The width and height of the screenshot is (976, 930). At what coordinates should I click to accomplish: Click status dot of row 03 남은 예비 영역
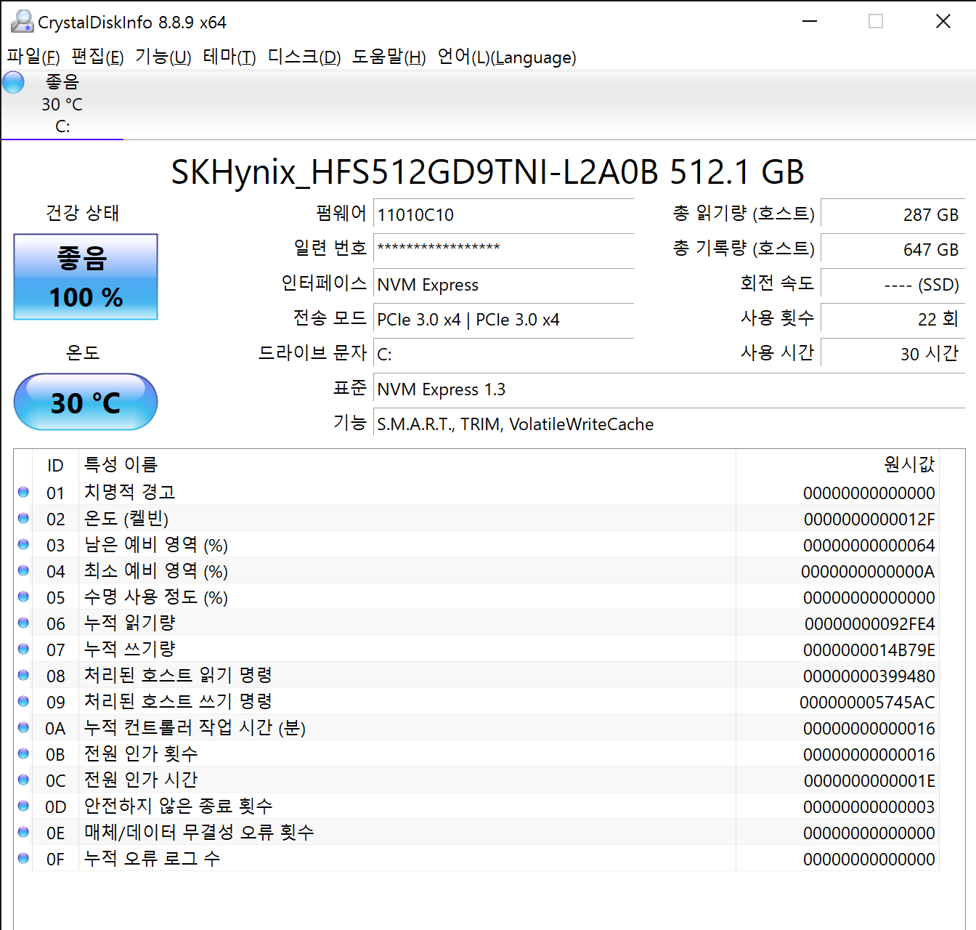click(23, 544)
